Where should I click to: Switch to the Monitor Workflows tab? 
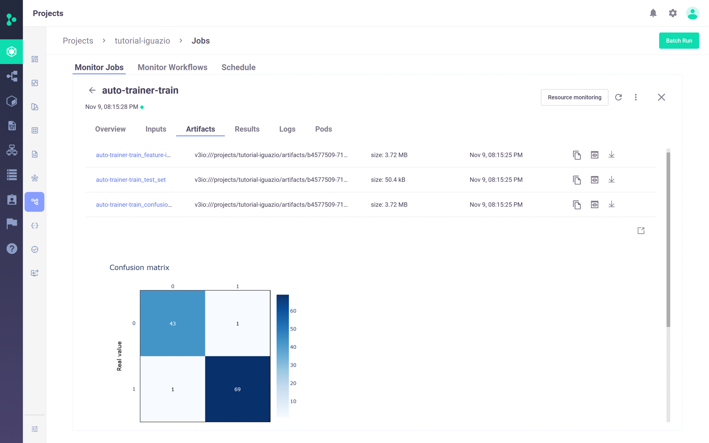point(172,67)
